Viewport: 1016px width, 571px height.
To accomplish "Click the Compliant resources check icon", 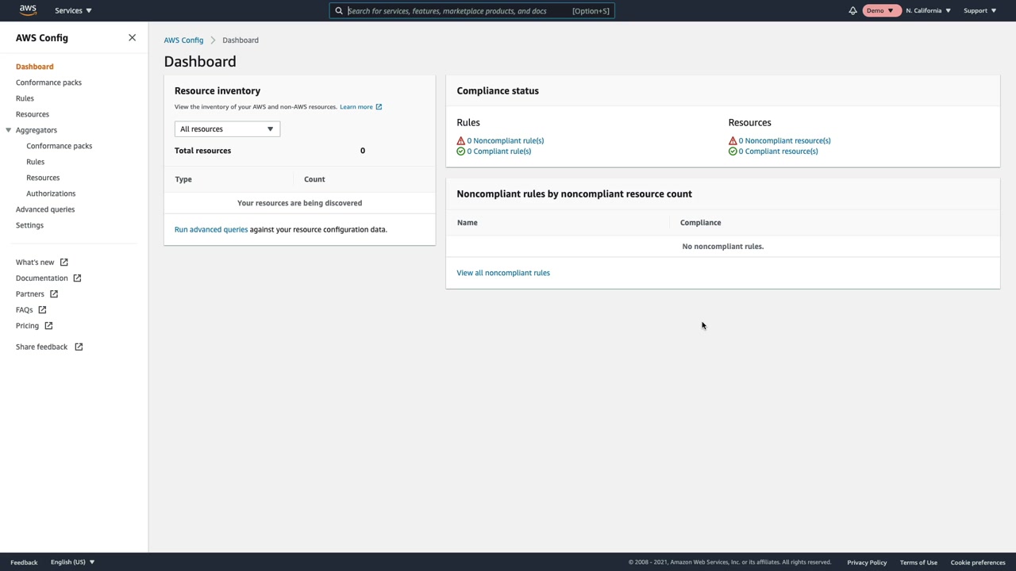I will (733, 151).
